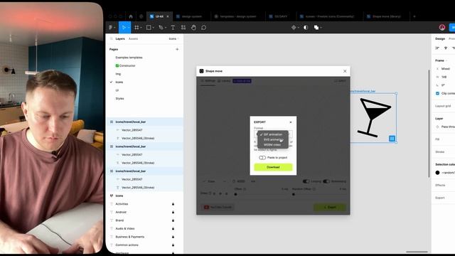This screenshot has width=455, height=256.
Task: Select the Rectangle shape tool
Action: [149, 27]
